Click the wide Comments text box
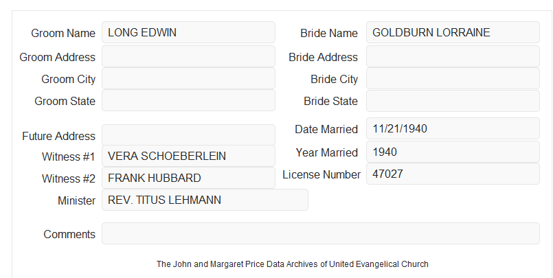553x278 pixels. coord(321,233)
